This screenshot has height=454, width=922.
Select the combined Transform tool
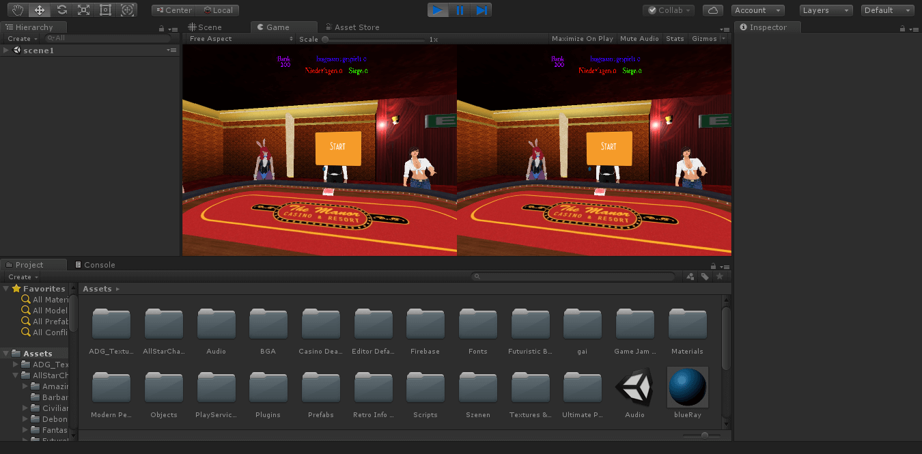127,10
